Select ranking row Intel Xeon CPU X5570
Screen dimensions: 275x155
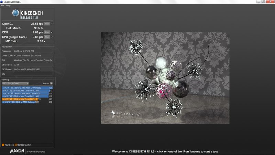tap(27, 93)
